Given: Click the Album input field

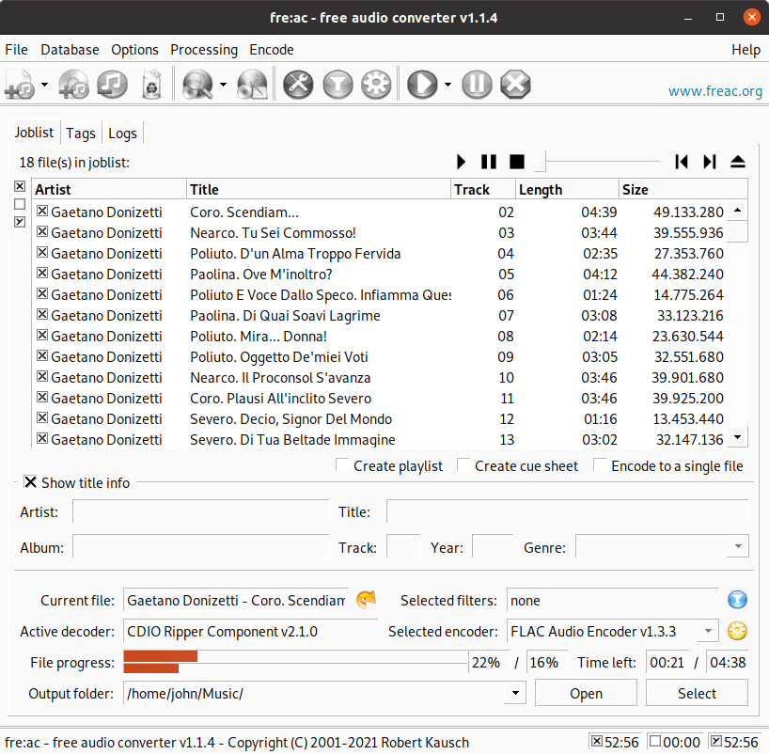Looking at the screenshot, I should (x=200, y=546).
